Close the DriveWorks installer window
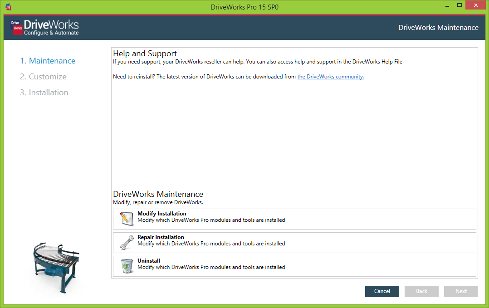Image resolution: width=489 pixels, height=308 pixels. point(475,5)
